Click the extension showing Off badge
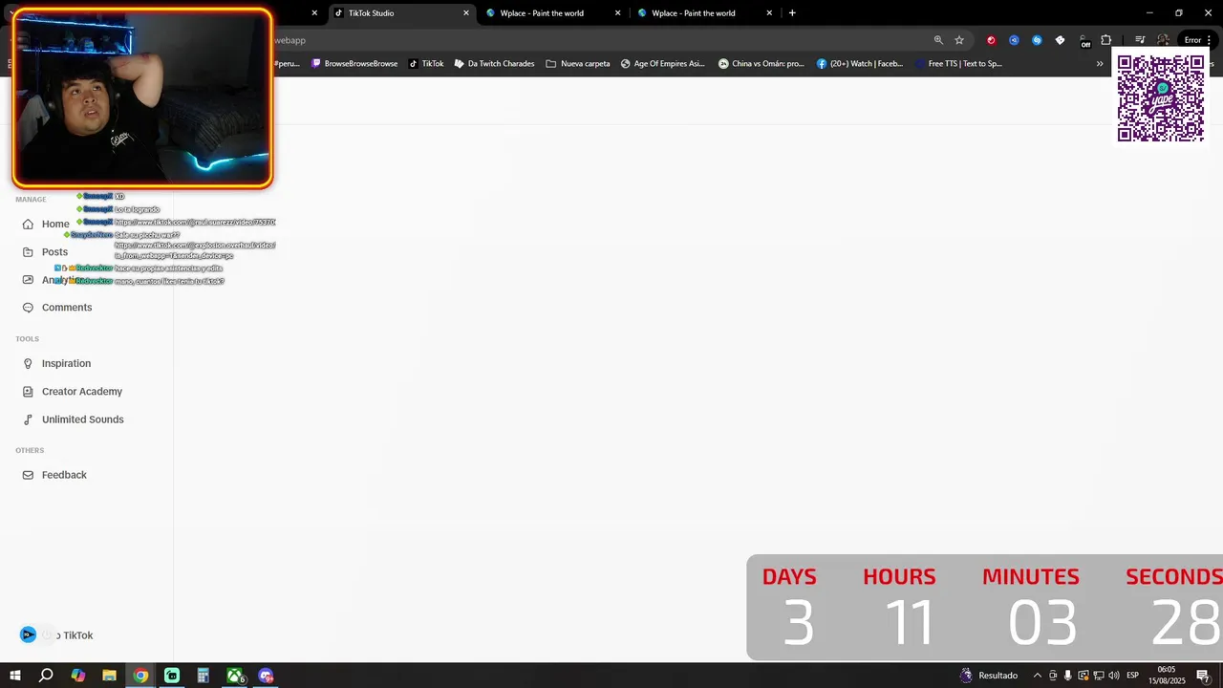 (x=1084, y=41)
